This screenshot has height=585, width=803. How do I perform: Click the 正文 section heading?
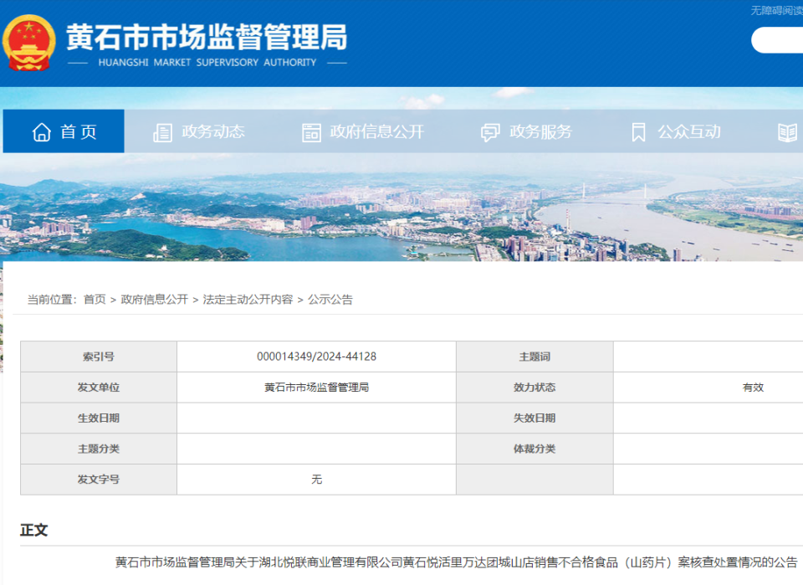[x=33, y=531]
